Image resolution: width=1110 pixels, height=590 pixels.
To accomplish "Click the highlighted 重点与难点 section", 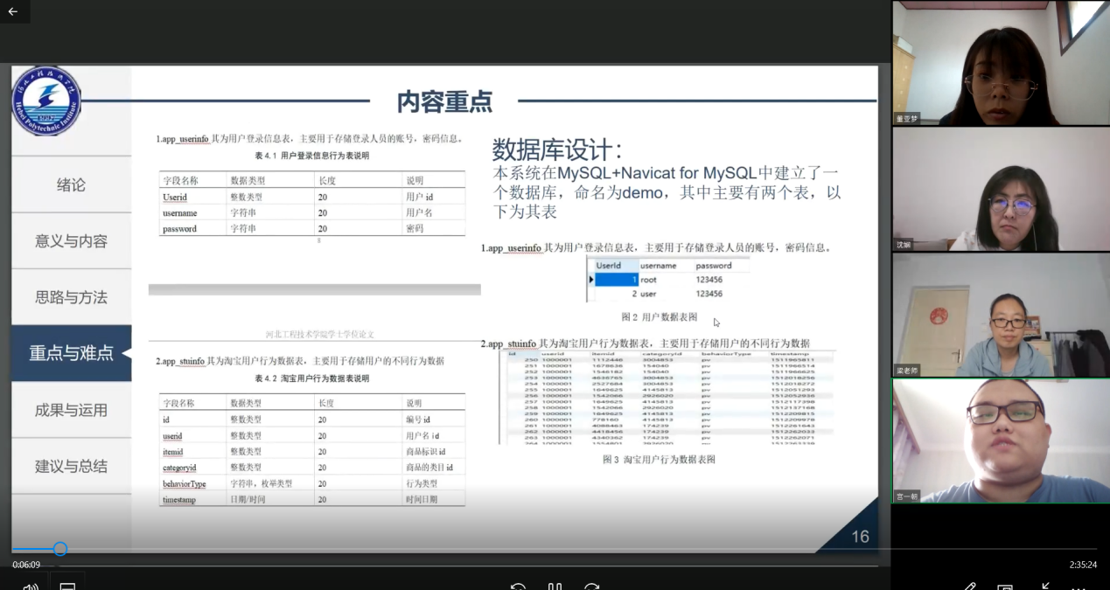I will point(72,353).
